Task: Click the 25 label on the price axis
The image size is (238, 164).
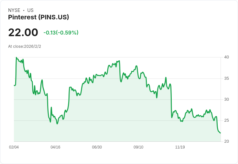Action: [x=227, y=120]
